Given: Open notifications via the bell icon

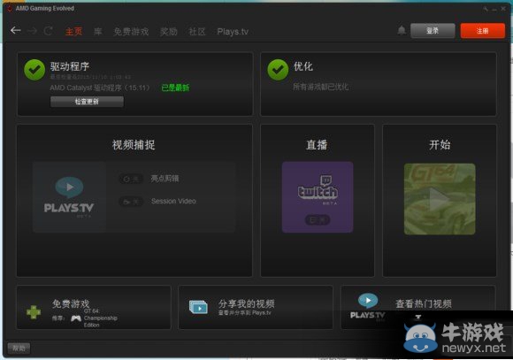Looking at the screenshot, I should coord(402,31).
